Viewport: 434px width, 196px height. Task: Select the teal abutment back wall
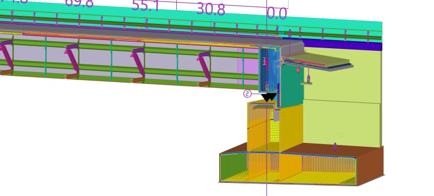click(292, 87)
